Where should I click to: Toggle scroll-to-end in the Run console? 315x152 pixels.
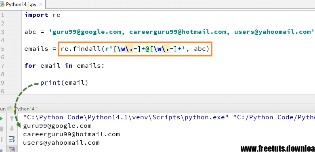coord(12,149)
